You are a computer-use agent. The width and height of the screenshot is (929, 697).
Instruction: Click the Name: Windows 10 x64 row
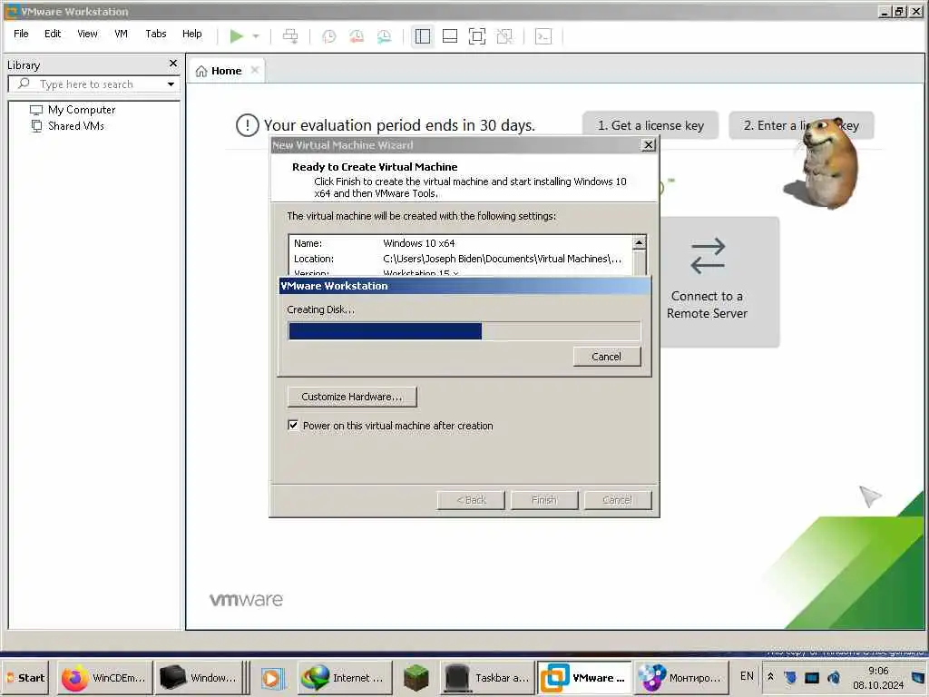pyautogui.click(x=460, y=243)
